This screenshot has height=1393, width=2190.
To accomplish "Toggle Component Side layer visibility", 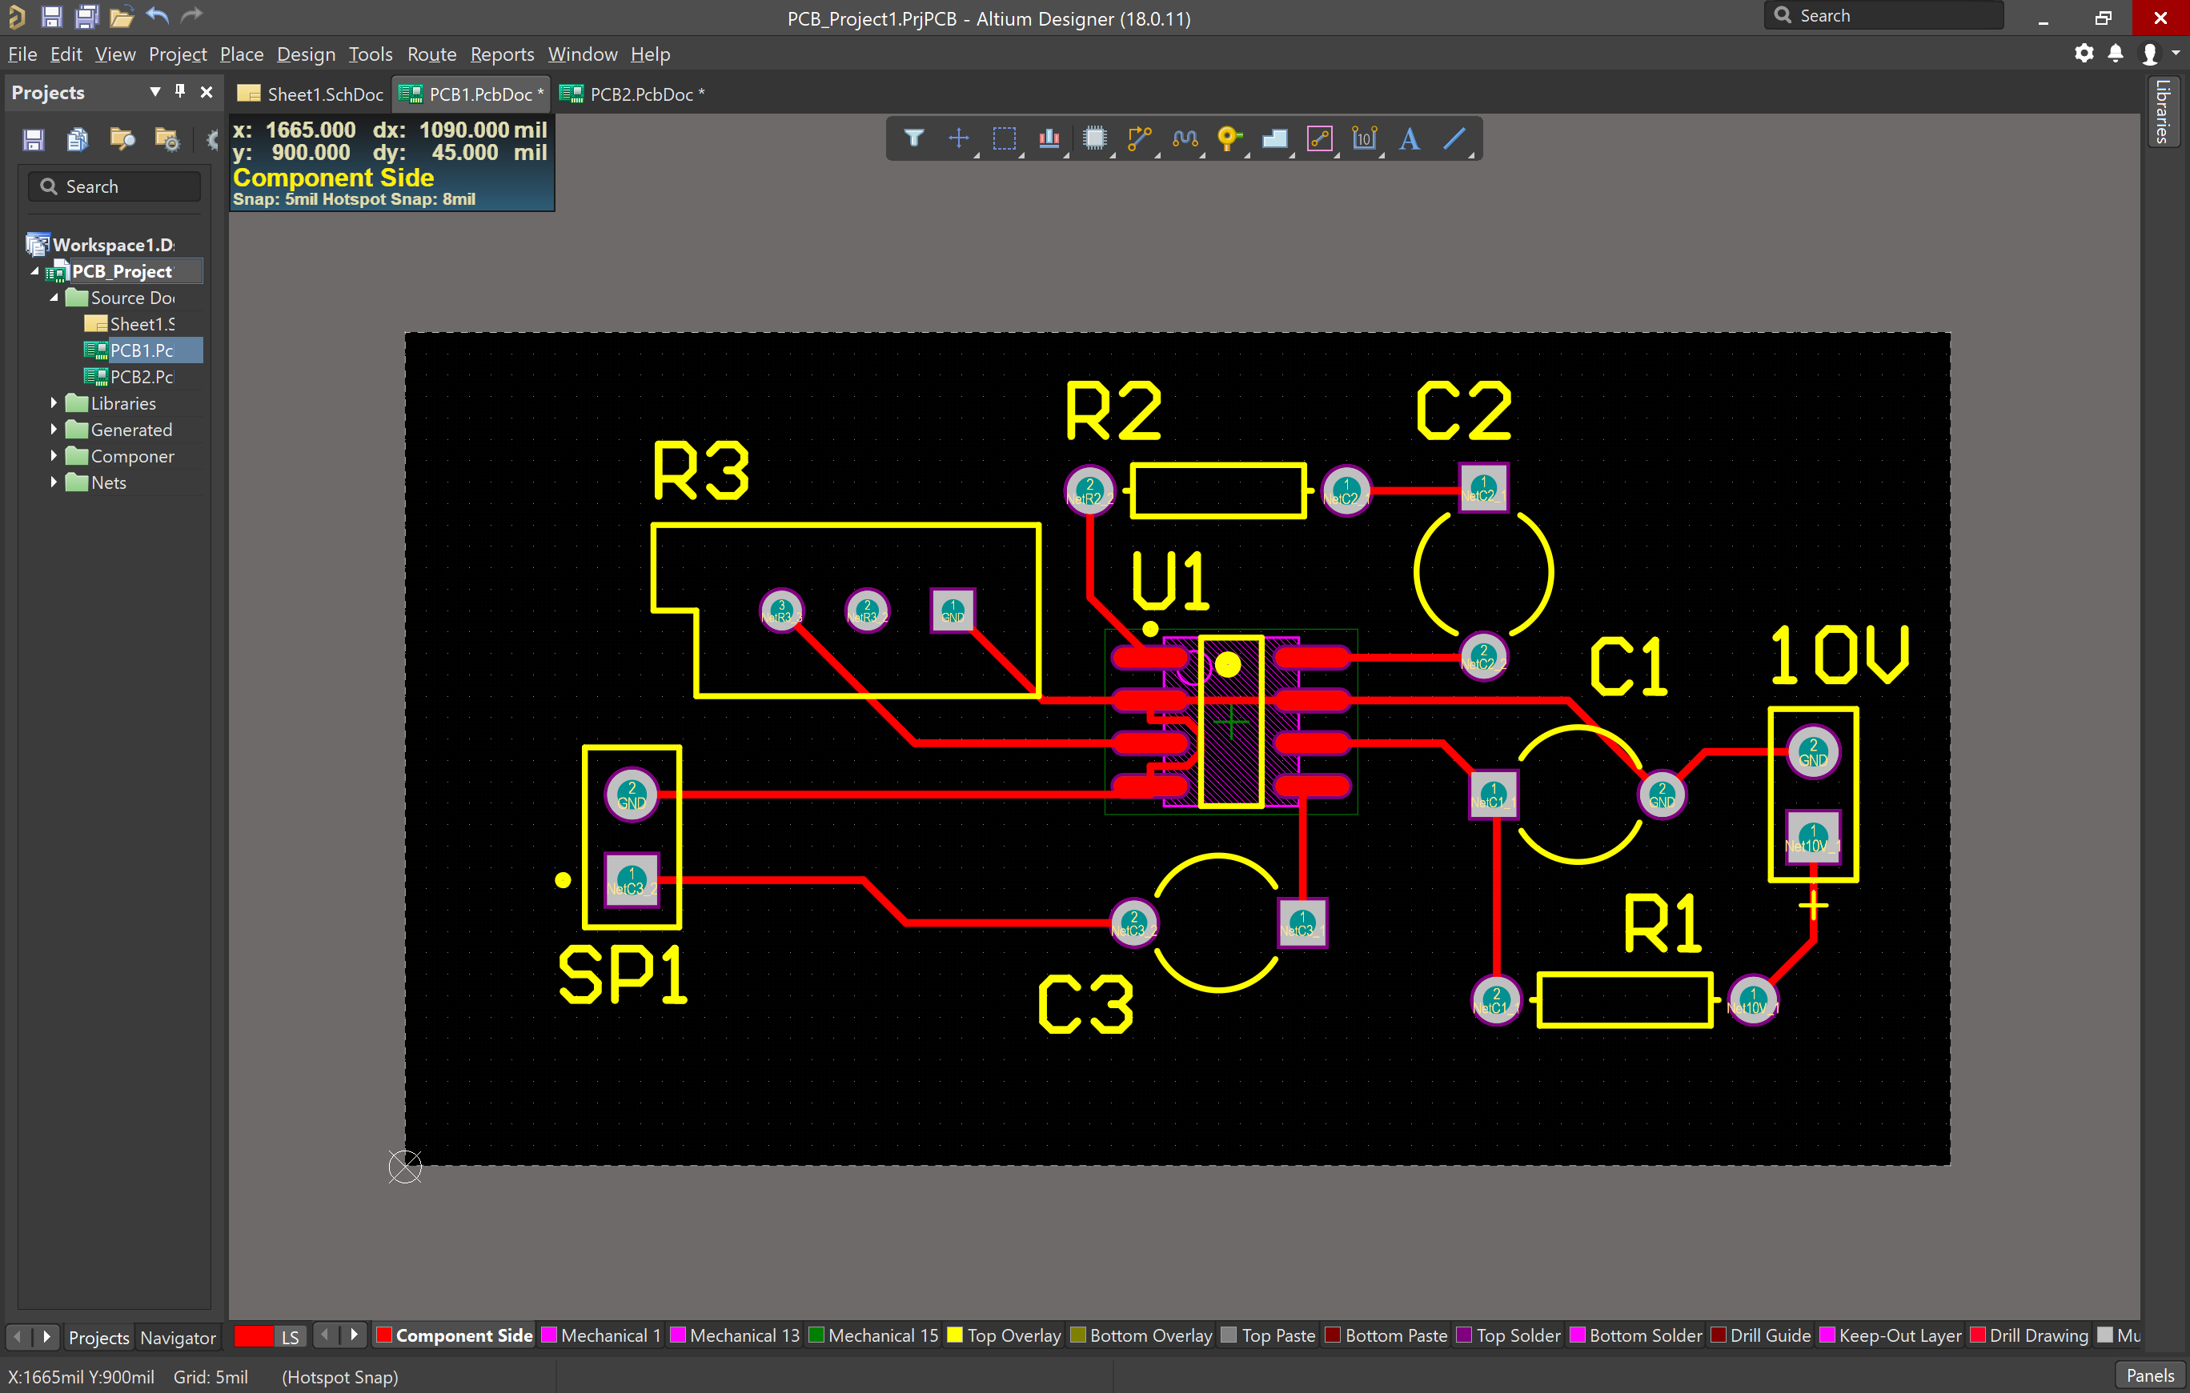I will 385,1335.
